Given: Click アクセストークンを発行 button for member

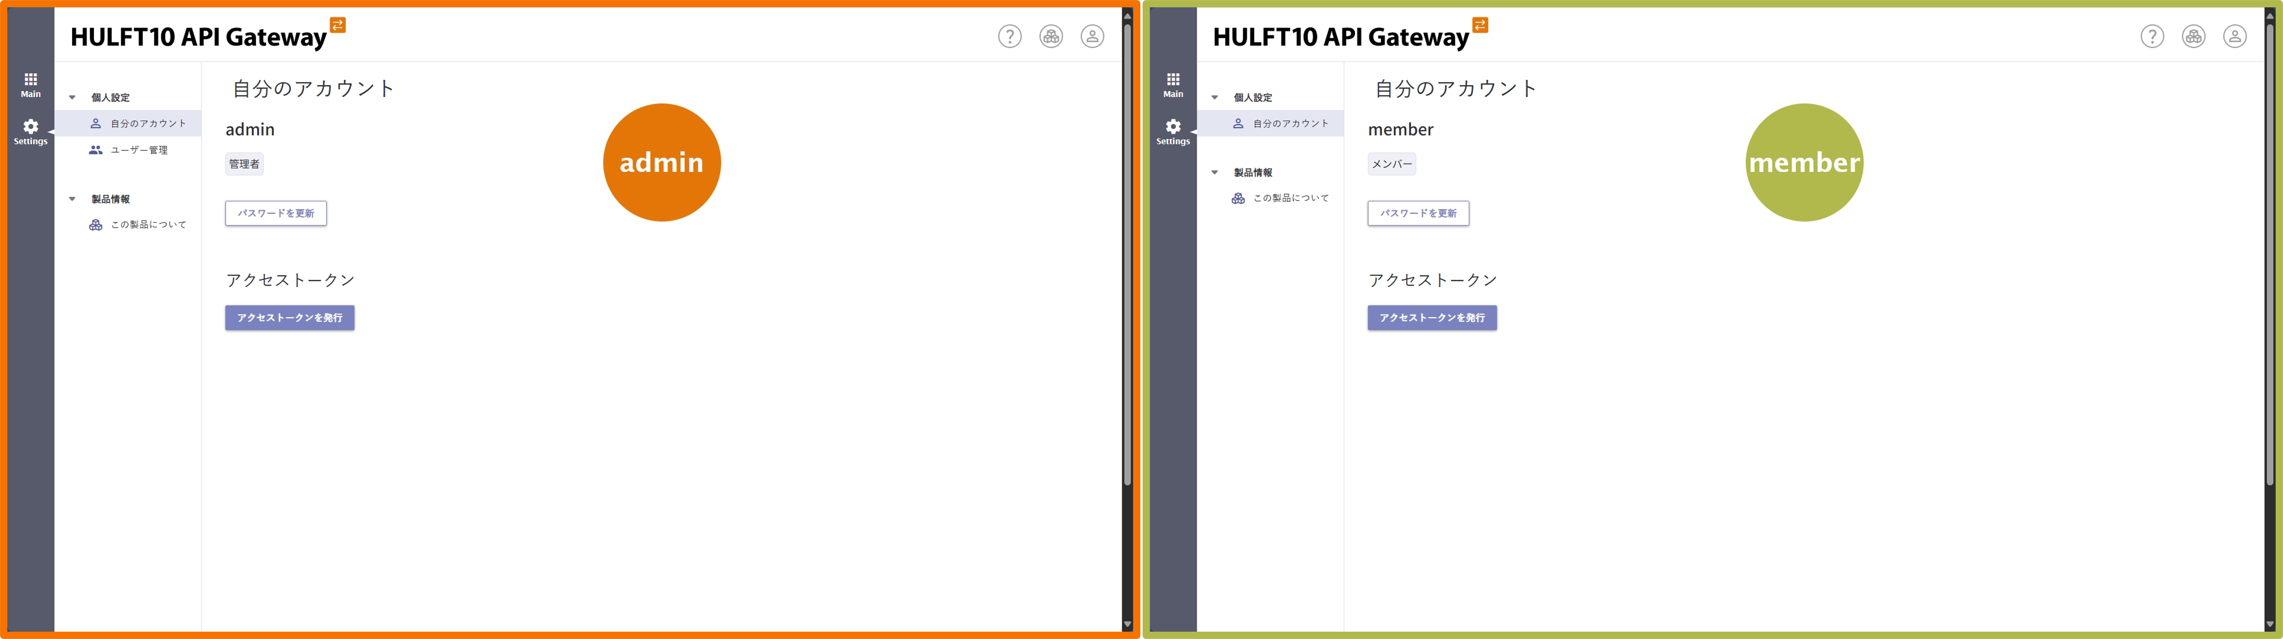Looking at the screenshot, I should coord(1431,318).
